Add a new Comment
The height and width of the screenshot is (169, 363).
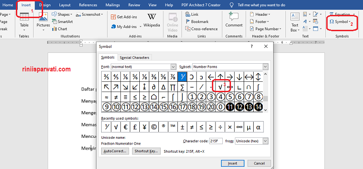point(234,20)
